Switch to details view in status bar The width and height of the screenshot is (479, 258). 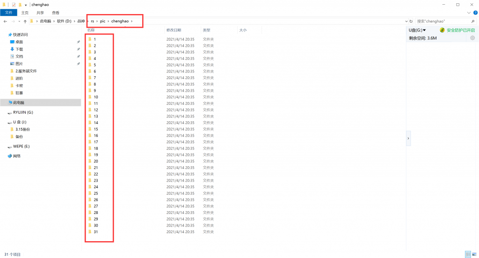pyautogui.click(x=468, y=254)
